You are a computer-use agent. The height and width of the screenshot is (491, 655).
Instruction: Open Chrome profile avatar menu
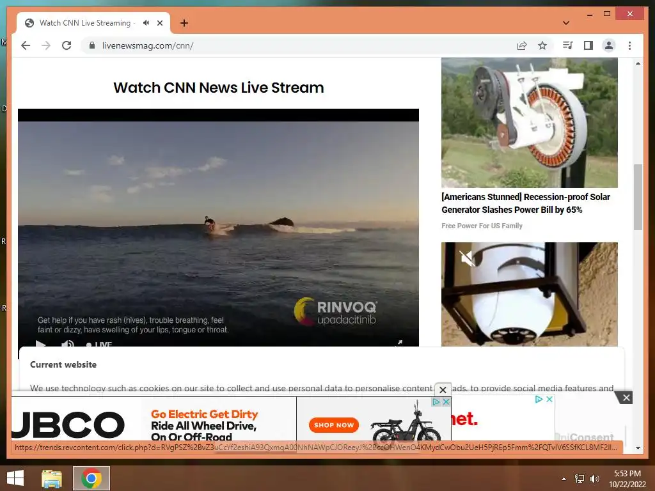[609, 45]
